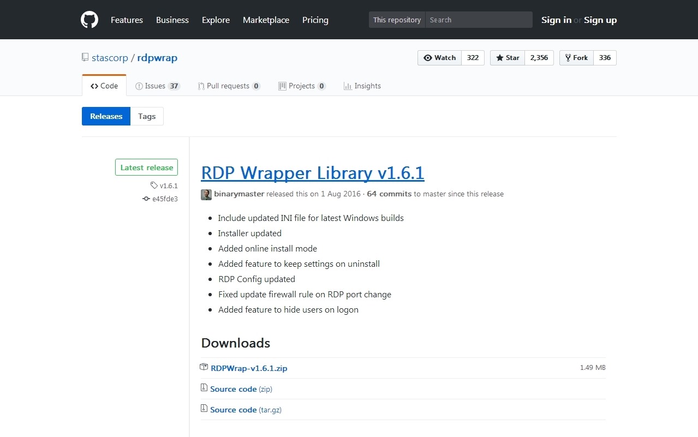Watch the rdpwrap repository
The image size is (698, 437).
click(x=439, y=58)
